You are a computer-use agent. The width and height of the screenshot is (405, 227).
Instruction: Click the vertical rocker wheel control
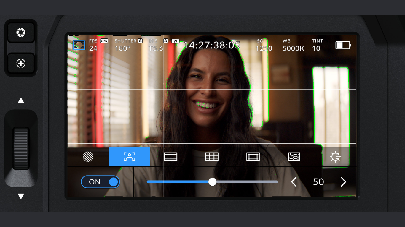[x=21, y=148]
